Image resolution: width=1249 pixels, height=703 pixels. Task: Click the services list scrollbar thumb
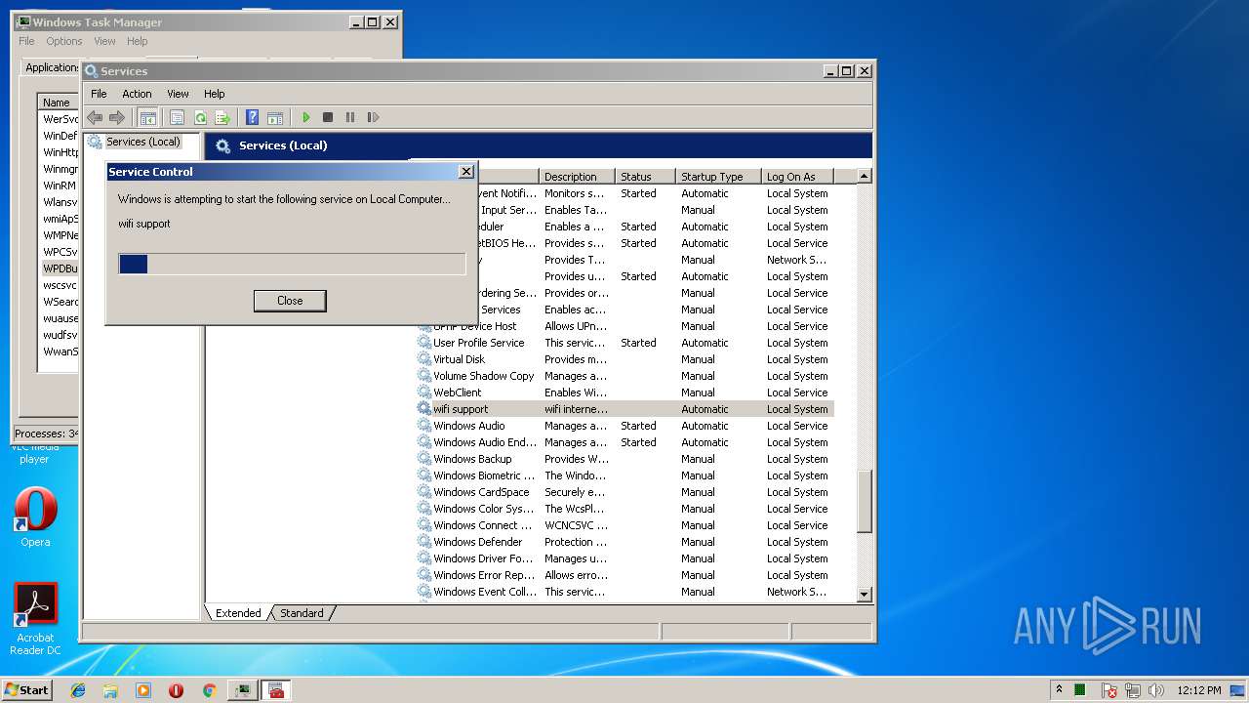click(864, 501)
